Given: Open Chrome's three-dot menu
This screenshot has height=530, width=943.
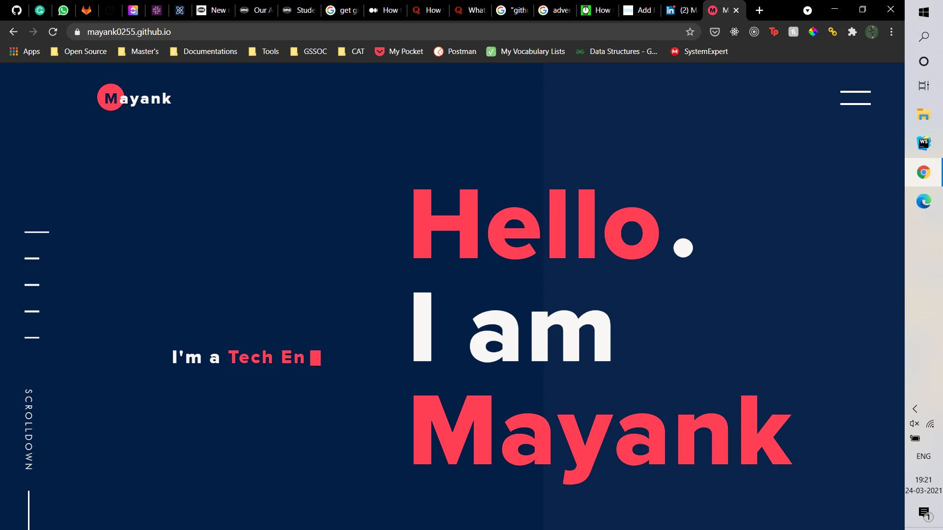Looking at the screenshot, I should pyautogui.click(x=891, y=32).
